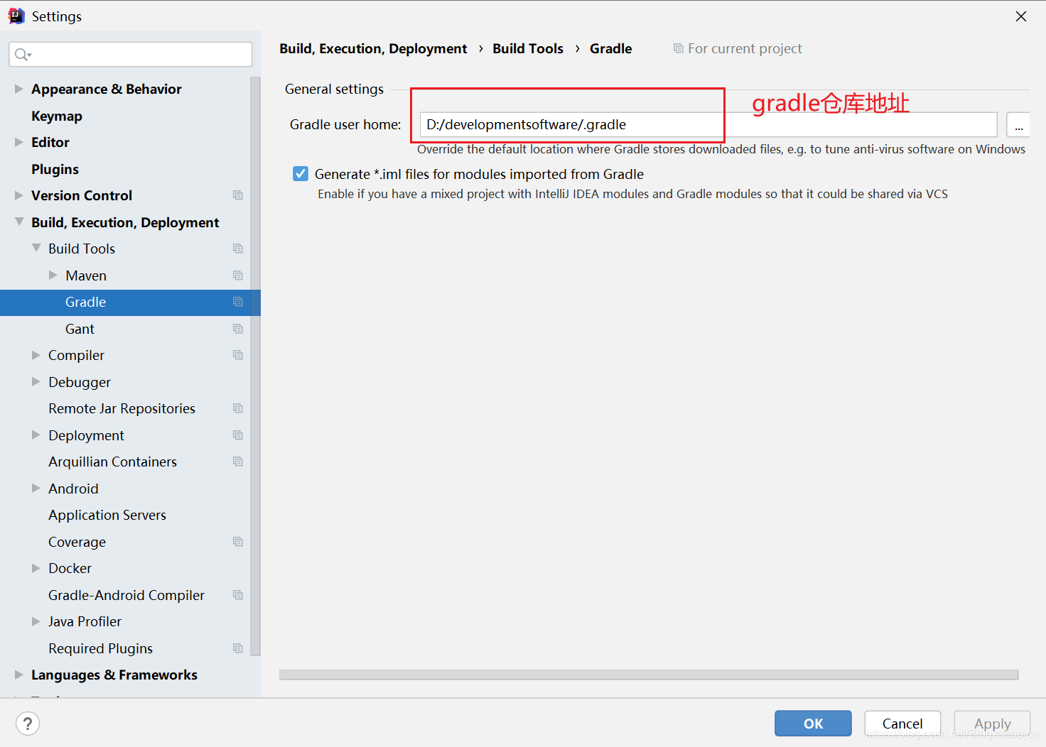
Task: Expand the Java Profiler node arrow
Action: (36, 621)
